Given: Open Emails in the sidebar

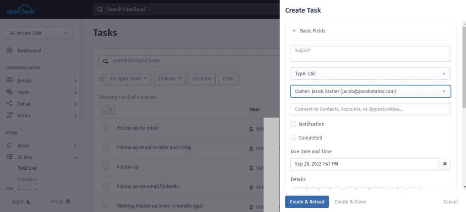Looking at the screenshot, I should click(25, 81).
